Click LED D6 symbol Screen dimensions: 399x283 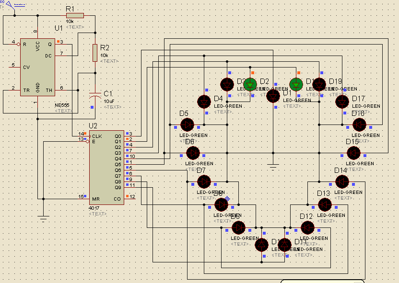point(193,153)
